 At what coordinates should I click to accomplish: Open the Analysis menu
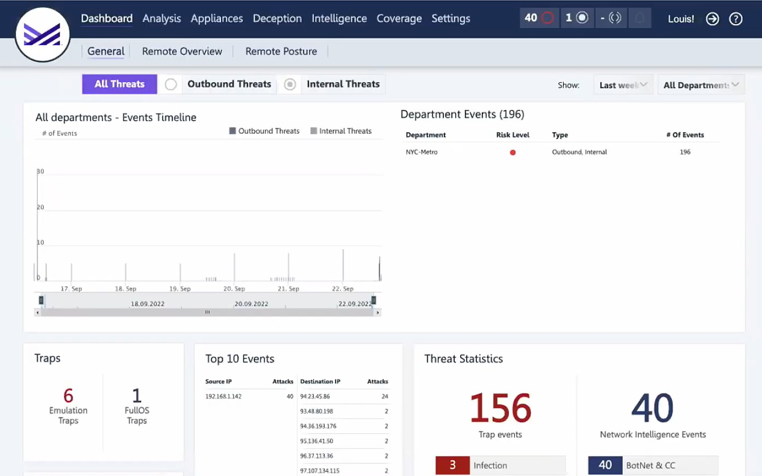coord(162,18)
